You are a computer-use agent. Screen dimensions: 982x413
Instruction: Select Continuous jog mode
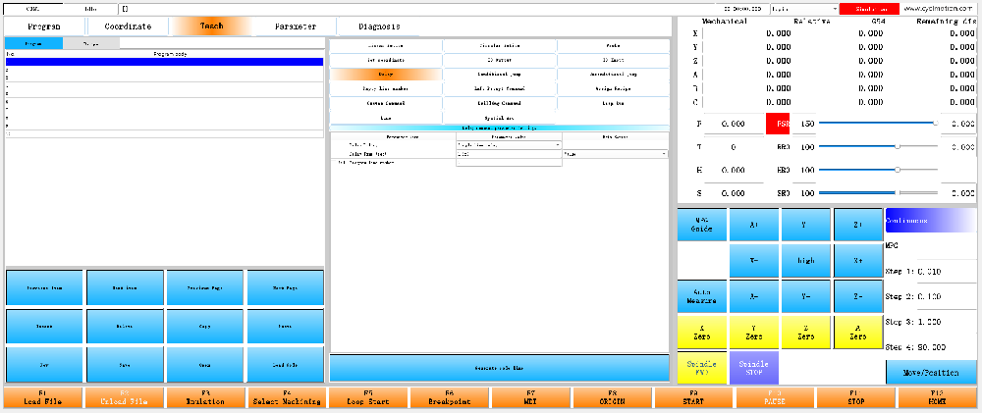931,221
